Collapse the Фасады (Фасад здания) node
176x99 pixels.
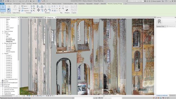click(x=3, y=43)
